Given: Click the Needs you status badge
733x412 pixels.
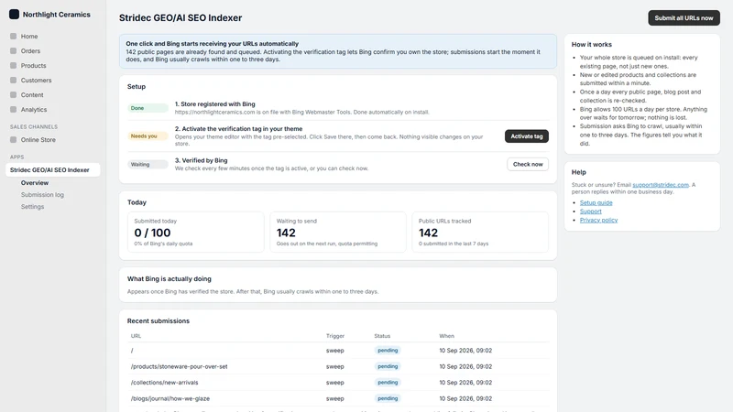Looking at the screenshot, I should [x=148, y=136].
